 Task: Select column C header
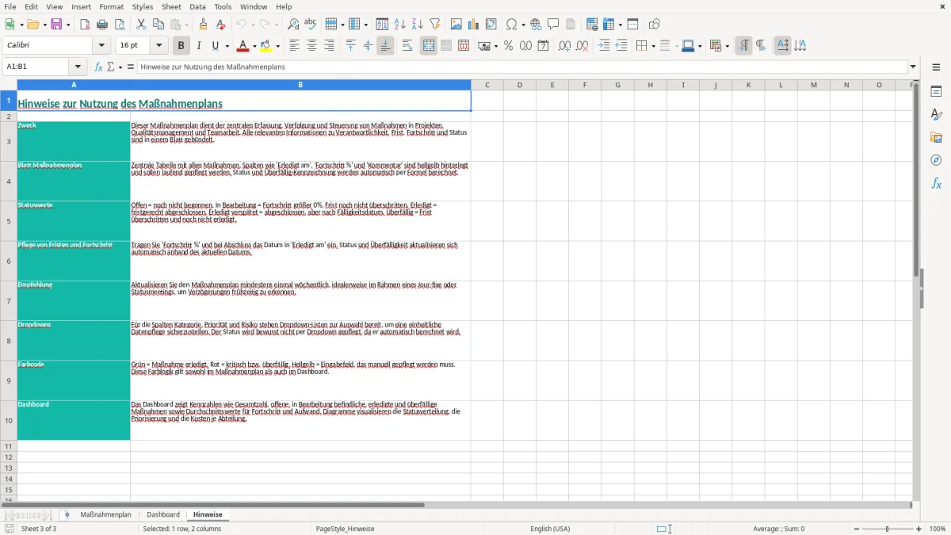pos(487,85)
